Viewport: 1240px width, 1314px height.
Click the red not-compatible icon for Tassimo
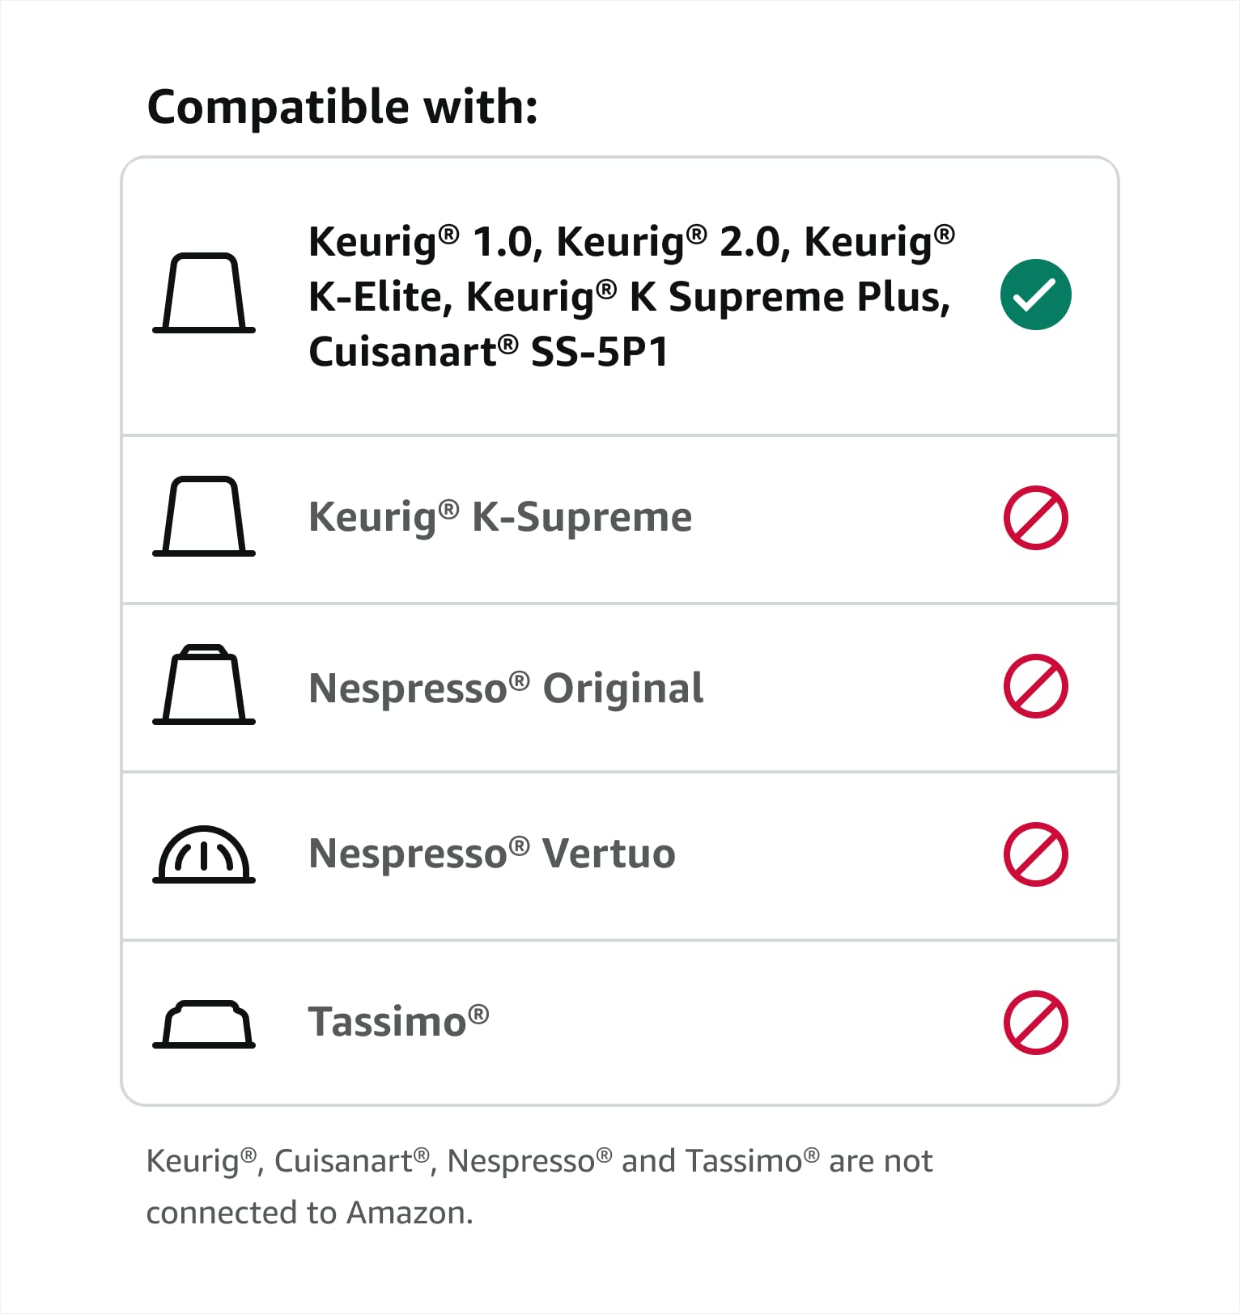click(x=1035, y=1023)
